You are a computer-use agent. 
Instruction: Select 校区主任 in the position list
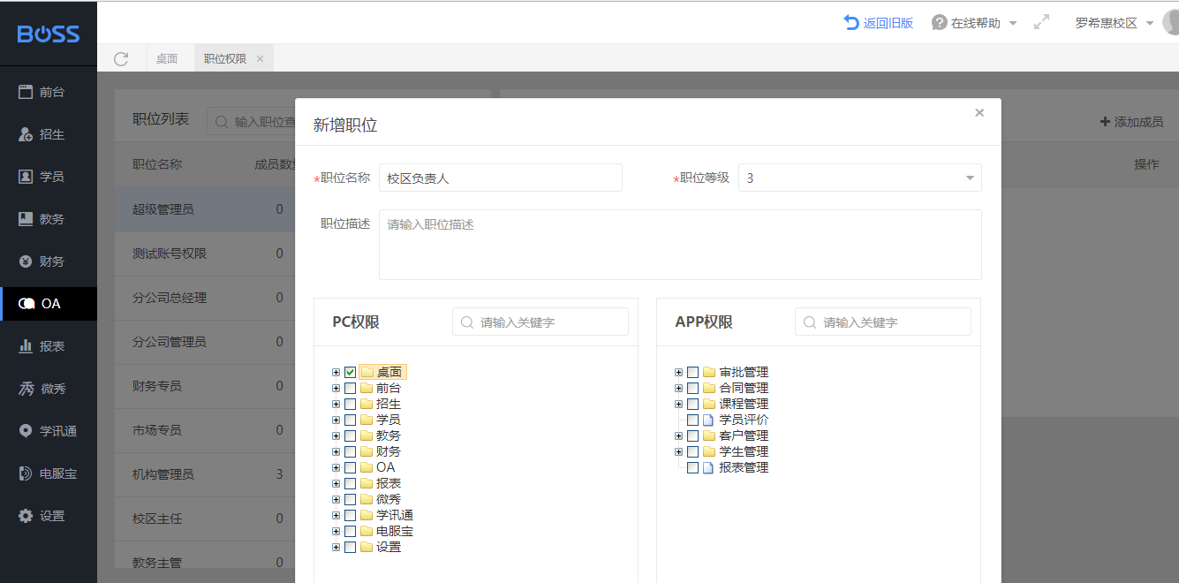pos(205,519)
